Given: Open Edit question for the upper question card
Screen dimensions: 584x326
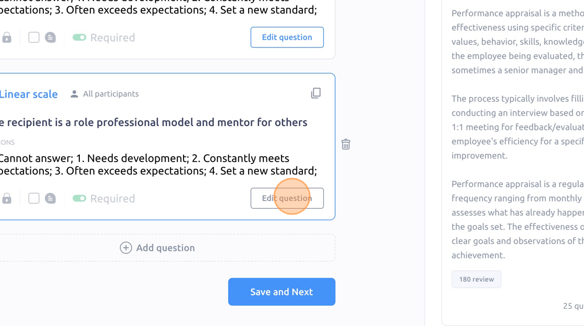Looking at the screenshot, I should [287, 37].
